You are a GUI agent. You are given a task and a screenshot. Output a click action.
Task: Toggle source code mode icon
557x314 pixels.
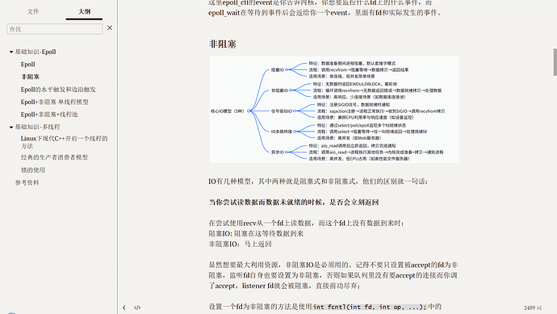(x=137, y=308)
